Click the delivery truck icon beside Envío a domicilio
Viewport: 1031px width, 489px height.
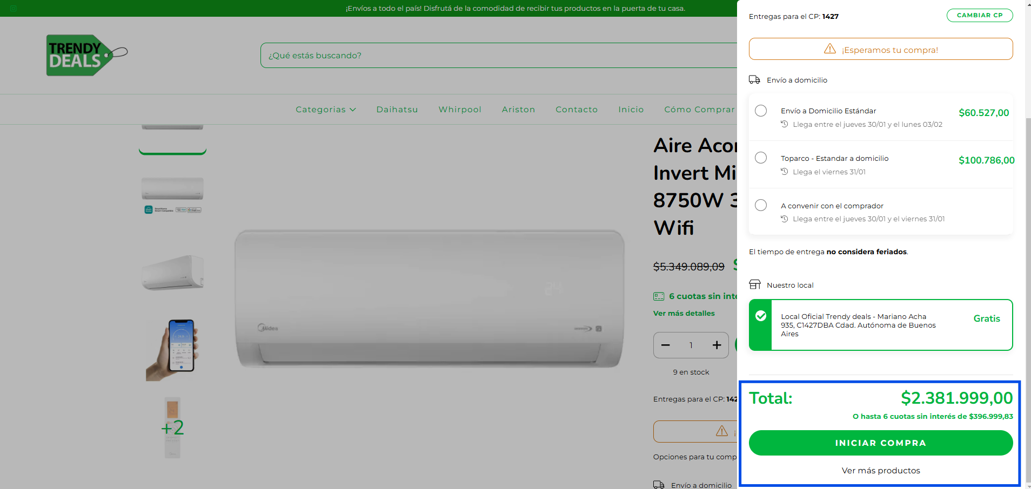[754, 80]
